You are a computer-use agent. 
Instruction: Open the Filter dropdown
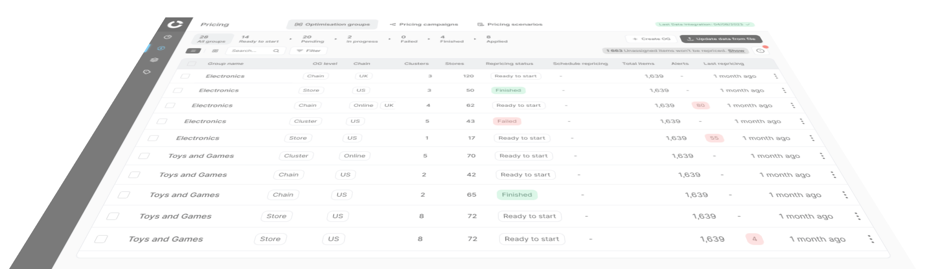[x=309, y=51]
